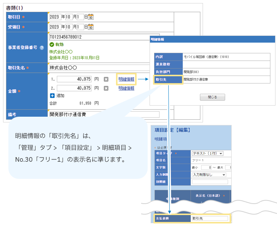Expand the 項目タイプ dropdown showing テキスト（1行）

(x=208, y=153)
